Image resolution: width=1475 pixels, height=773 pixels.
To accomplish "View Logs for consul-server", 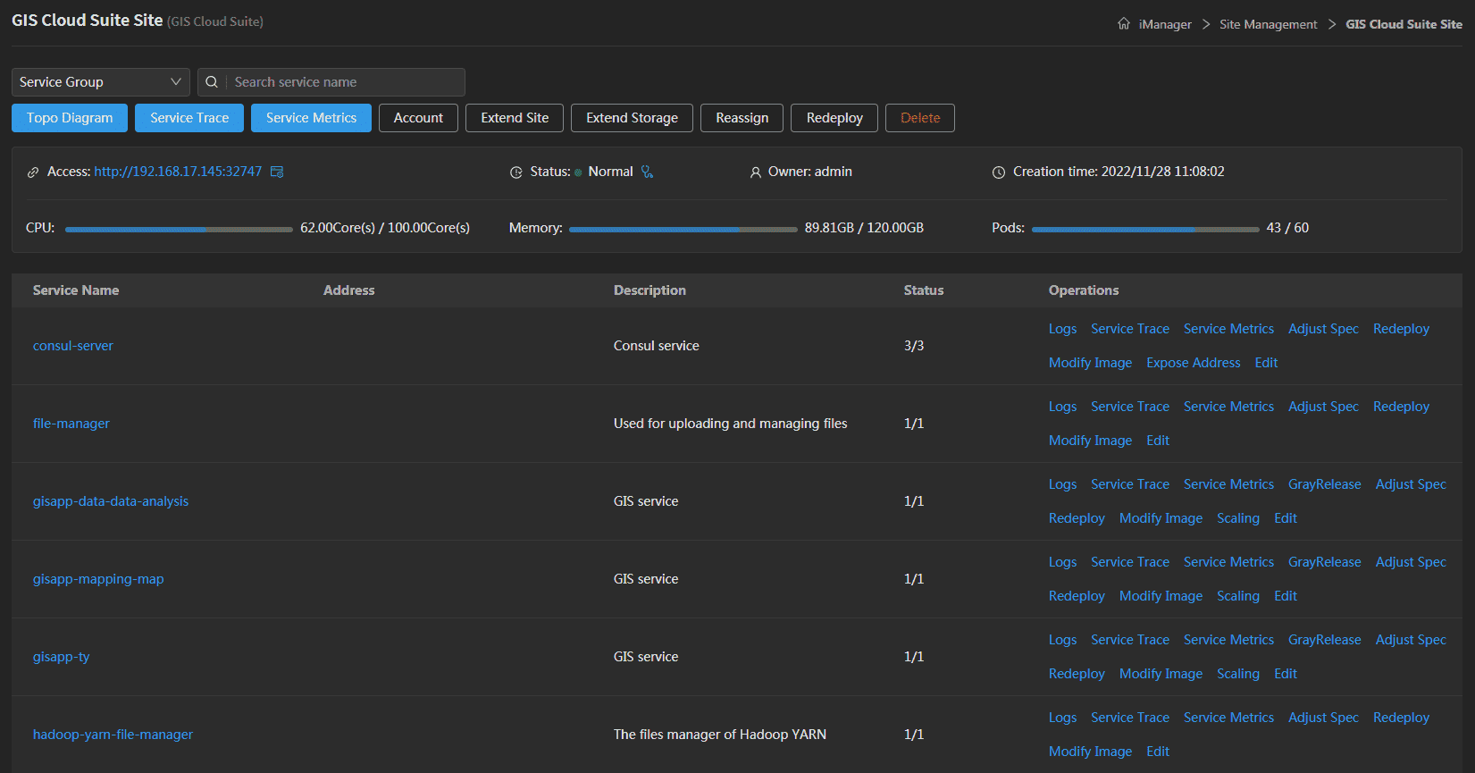I will point(1062,329).
